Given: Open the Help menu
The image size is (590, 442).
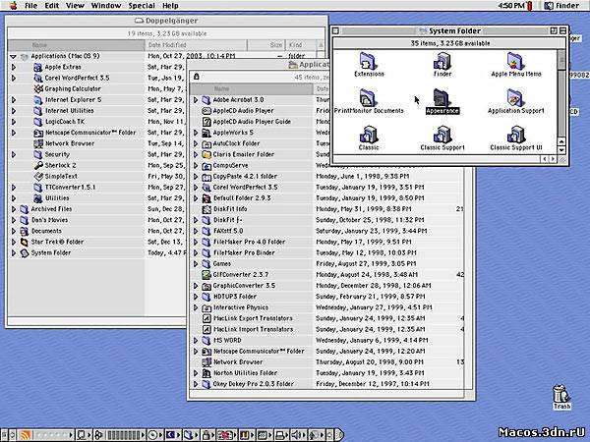Looking at the screenshot, I should coord(170,6).
